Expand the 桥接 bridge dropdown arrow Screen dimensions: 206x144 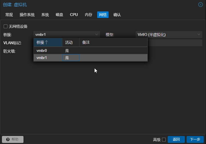pos(97,35)
